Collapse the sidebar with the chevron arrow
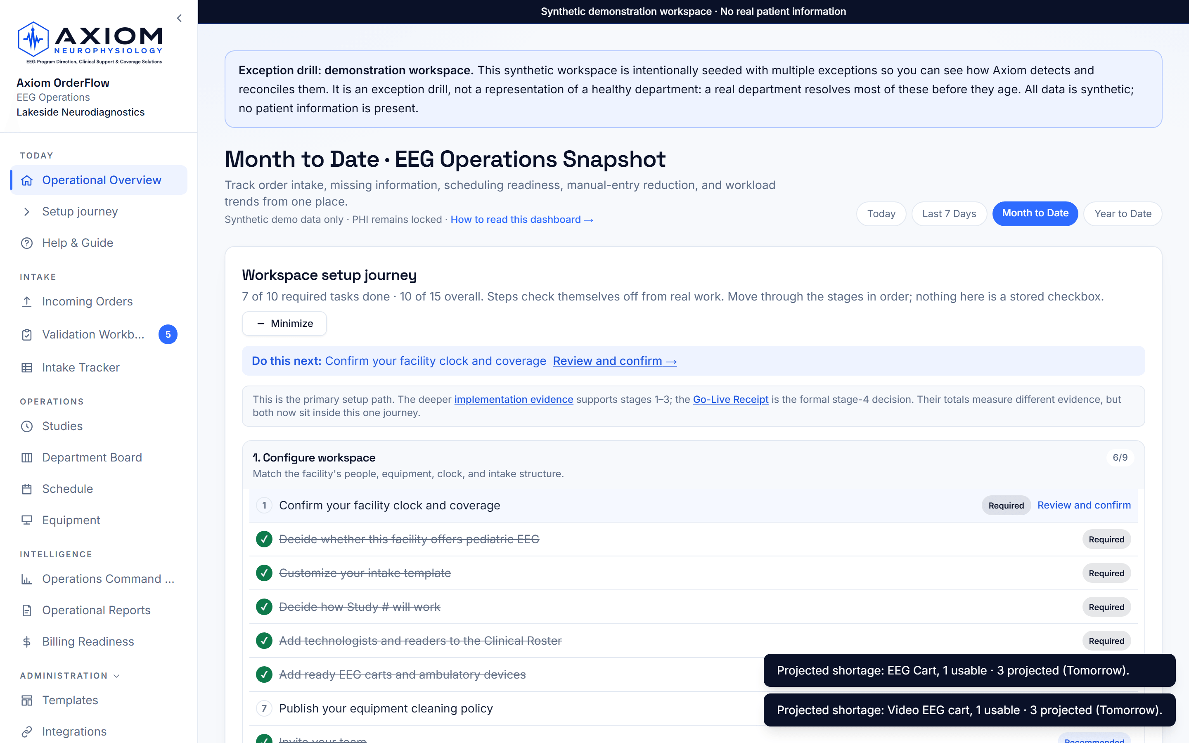 coord(179,18)
